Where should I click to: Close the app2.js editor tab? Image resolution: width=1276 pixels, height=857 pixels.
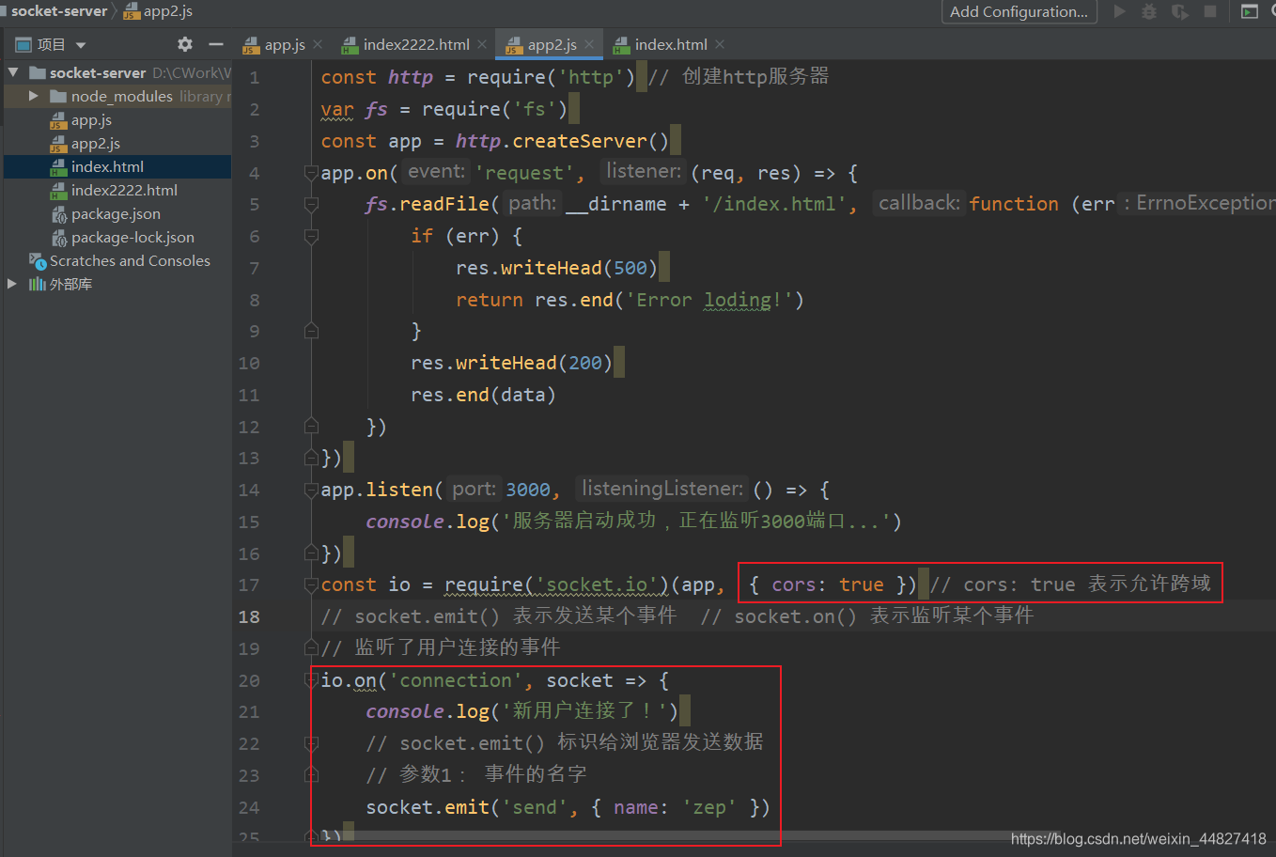tap(589, 44)
